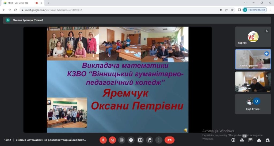Image resolution: width=274 pixels, height=146 pixels.
Task: Turn on the camera in the call bar
Action: click(112, 140)
